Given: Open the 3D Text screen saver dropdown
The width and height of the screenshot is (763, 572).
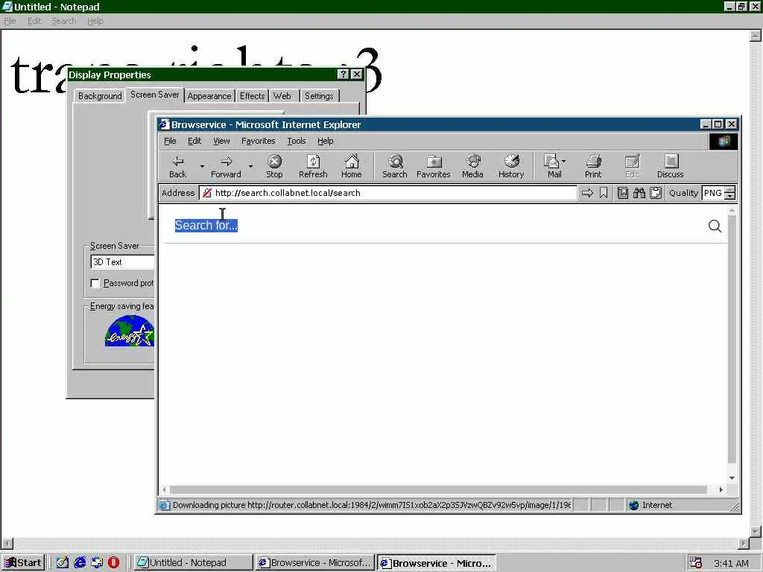Looking at the screenshot, I should click(x=123, y=262).
